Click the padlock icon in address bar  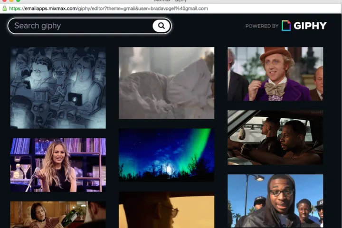pyautogui.click(x=4, y=9)
